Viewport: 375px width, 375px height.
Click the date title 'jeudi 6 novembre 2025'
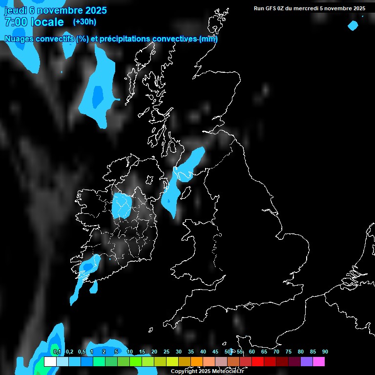point(55,10)
